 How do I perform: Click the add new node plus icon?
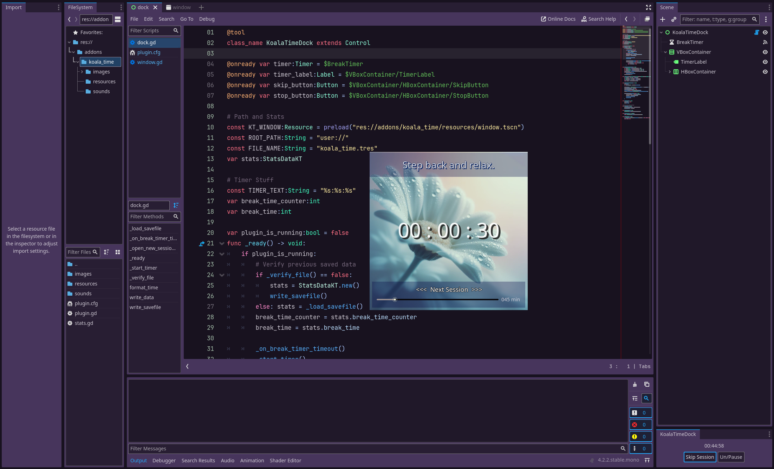pos(663,19)
